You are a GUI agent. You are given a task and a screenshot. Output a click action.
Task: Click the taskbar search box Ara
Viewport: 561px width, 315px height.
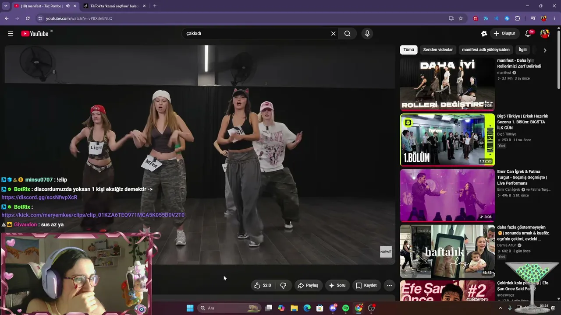[x=229, y=308]
